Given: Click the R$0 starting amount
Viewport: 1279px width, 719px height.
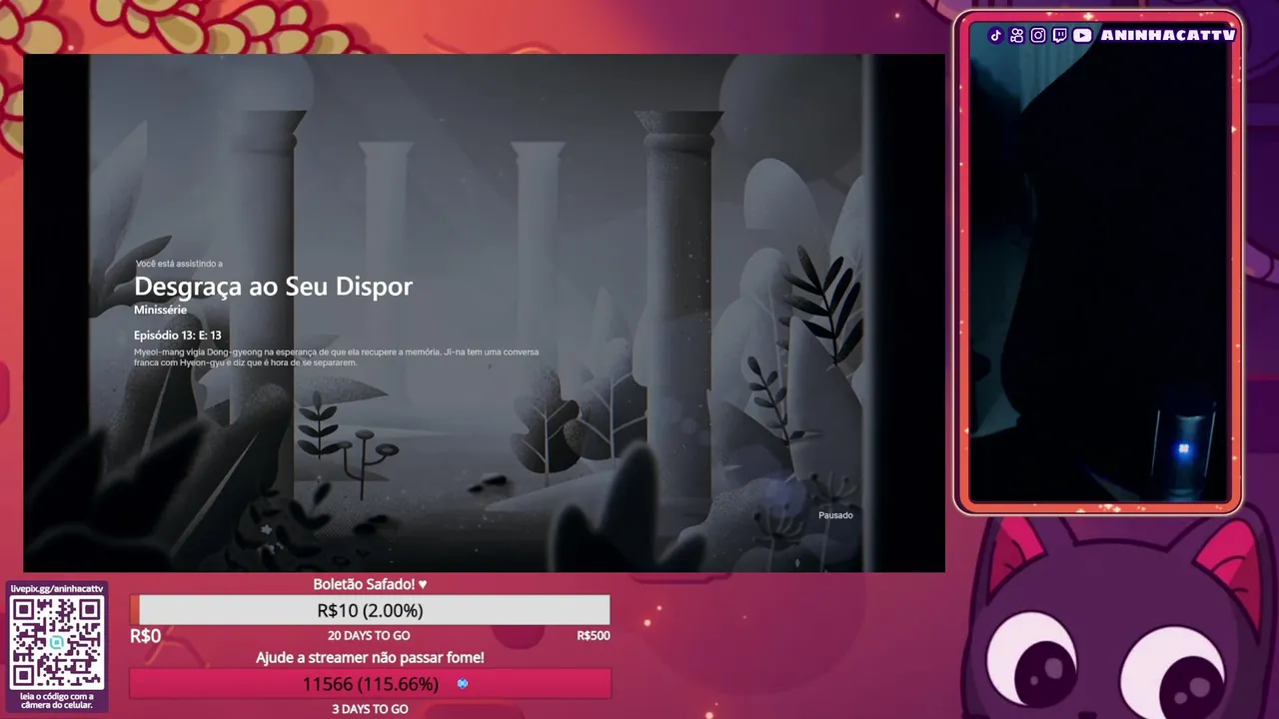Looking at the screenshot, I should pyautogui.click(x=146, y=636).
